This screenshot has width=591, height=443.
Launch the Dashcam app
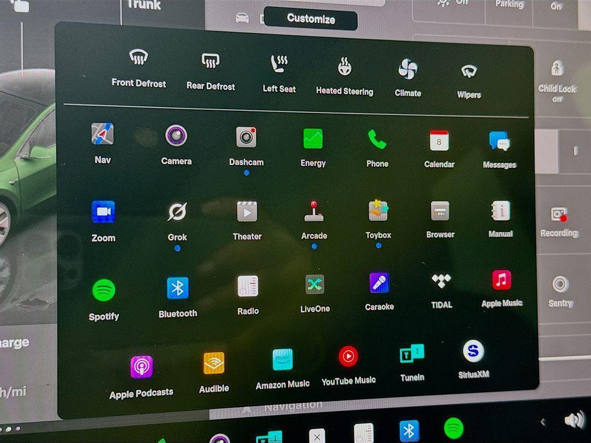coord(246,137)
